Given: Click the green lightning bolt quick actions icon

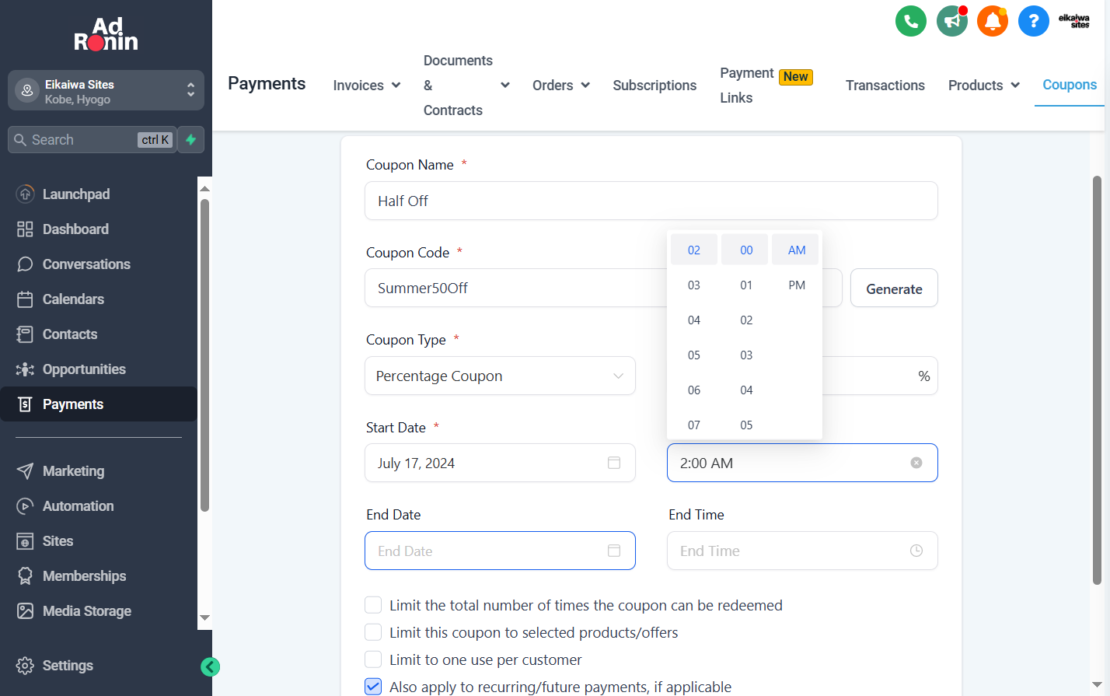Looking at the screenshot, I should click(x=190, y=140).
